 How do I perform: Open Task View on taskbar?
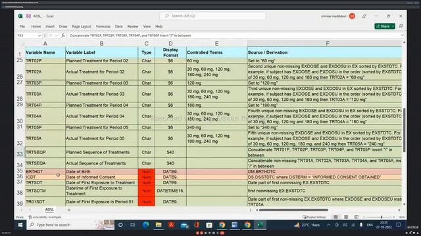point(133,225)
